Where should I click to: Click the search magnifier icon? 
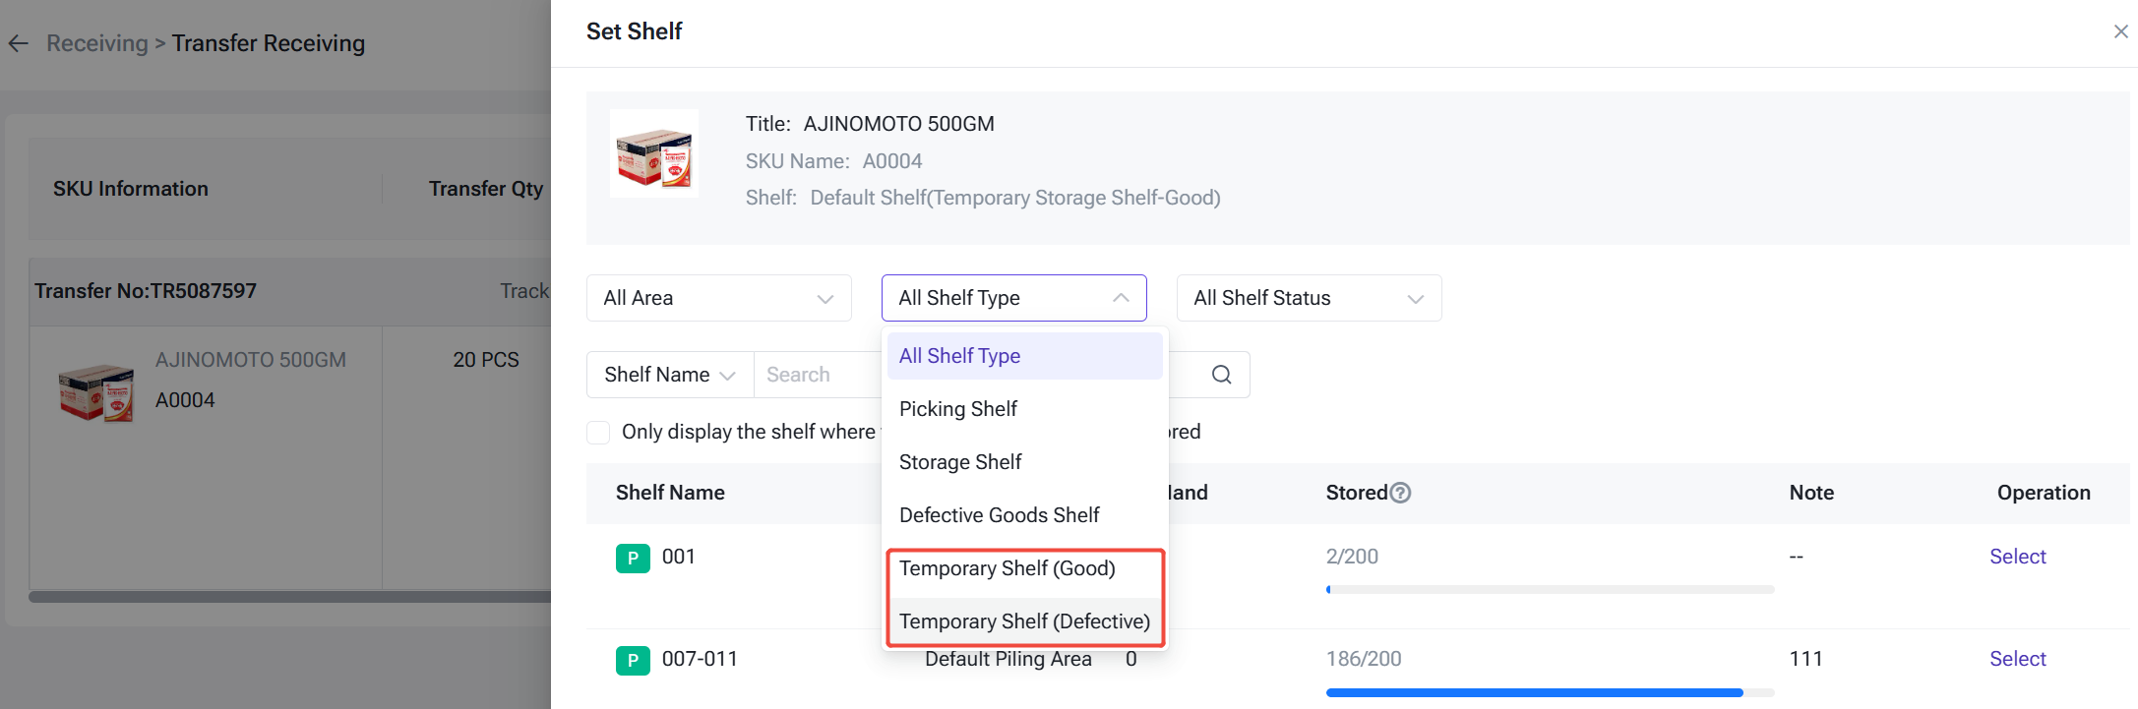1221,375
